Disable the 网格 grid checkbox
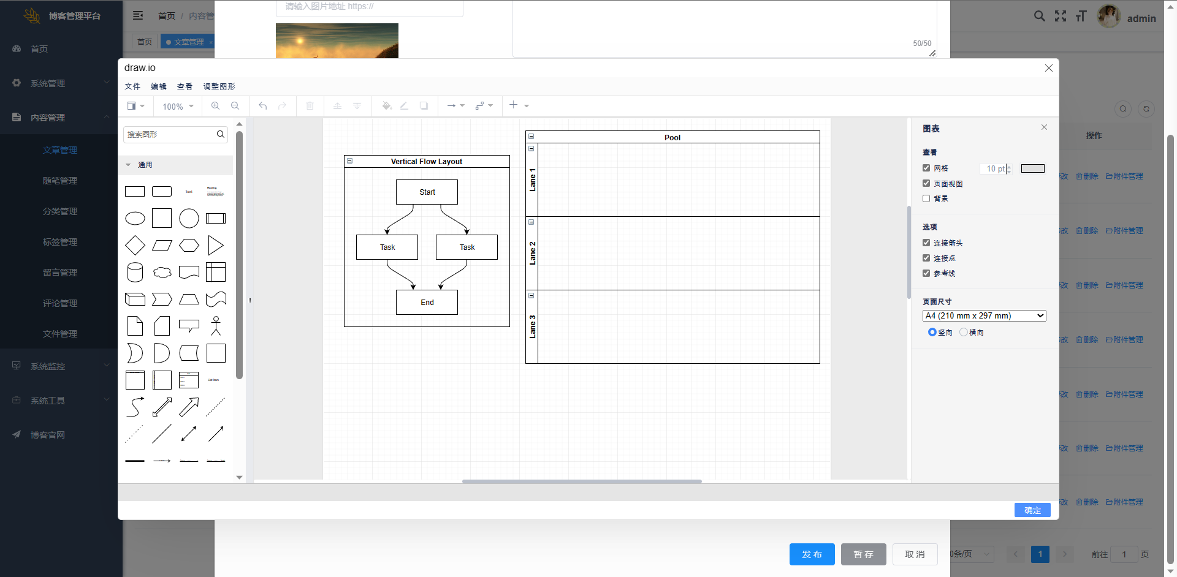The width and height of the screenshot is (1177, 577). point(926,168)
